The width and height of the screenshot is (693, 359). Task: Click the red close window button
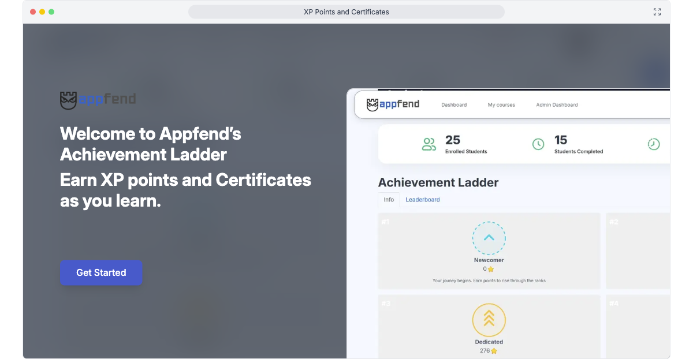[33, 12]
